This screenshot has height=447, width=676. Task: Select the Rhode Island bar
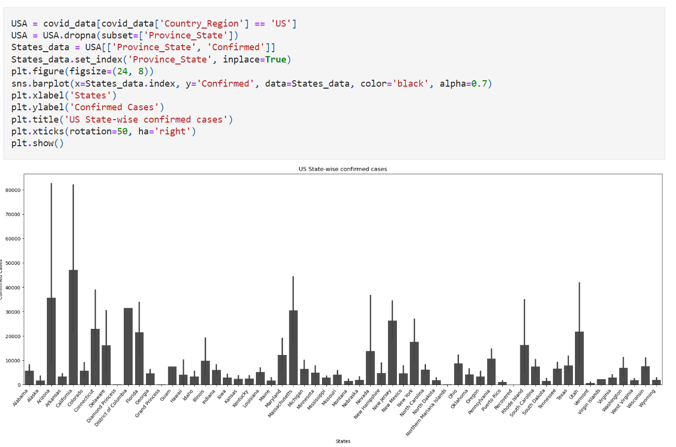524,365
